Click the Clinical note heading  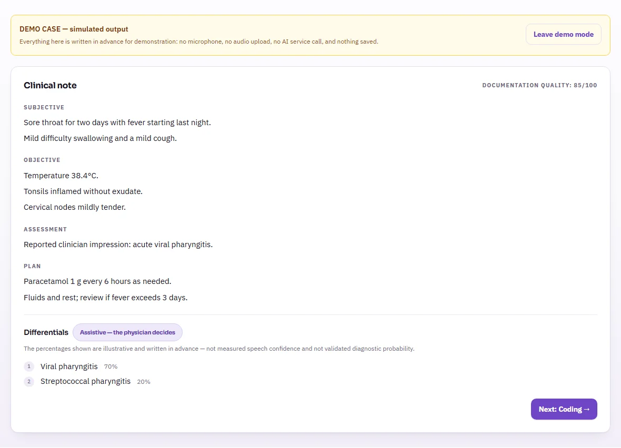click(51, 86)
